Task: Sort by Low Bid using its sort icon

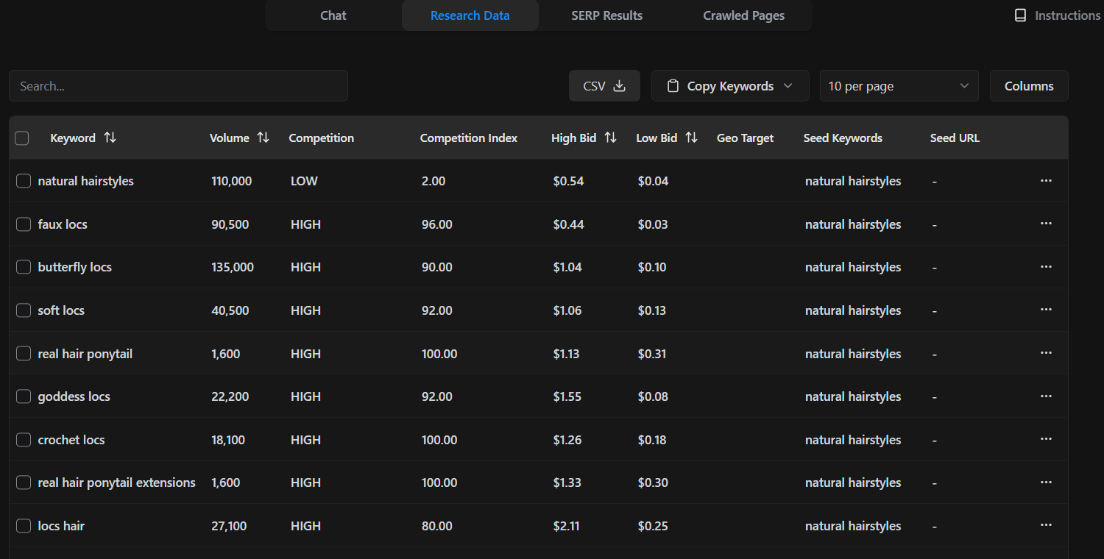Action: 690,138
